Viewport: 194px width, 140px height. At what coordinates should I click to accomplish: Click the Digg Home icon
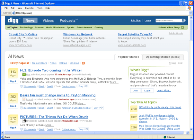[170, 63]
